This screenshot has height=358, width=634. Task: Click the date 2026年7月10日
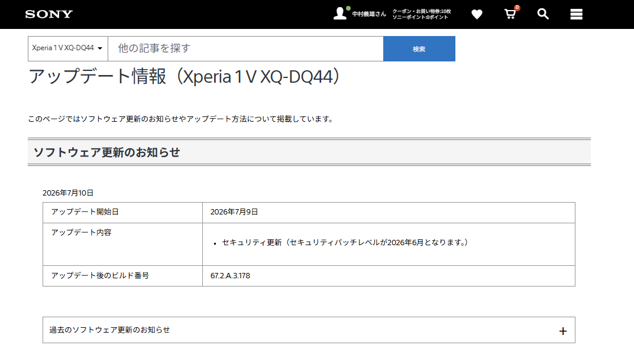[68, 193]
